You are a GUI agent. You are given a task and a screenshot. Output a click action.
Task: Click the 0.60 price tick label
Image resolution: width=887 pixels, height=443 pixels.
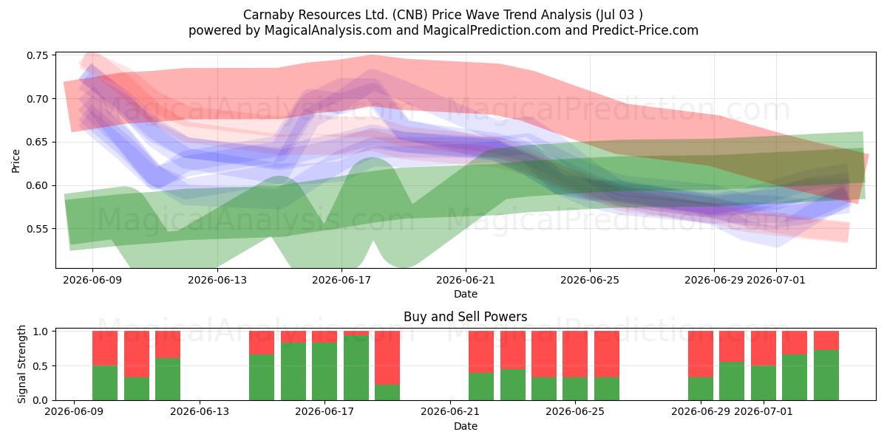(38, 185)
